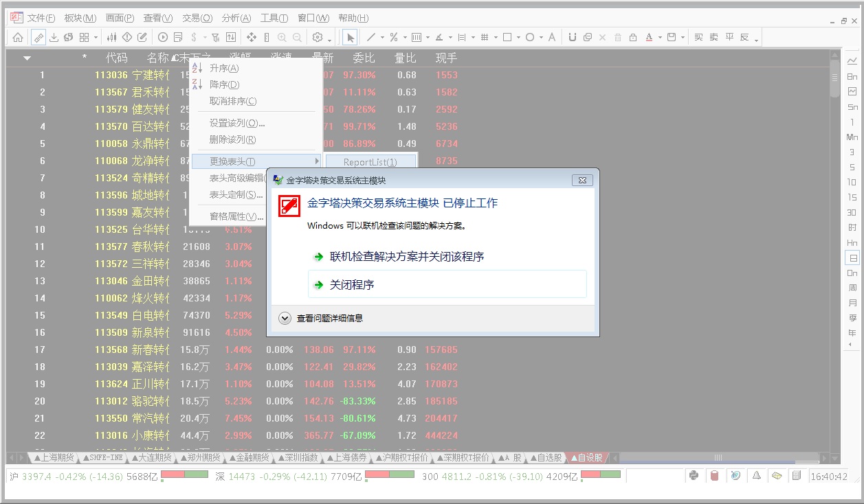Image resolution: width=864 pixels, height=504 pixels.
Task: Select ReportList(1) submenu entry
Action: coord(370,162)
